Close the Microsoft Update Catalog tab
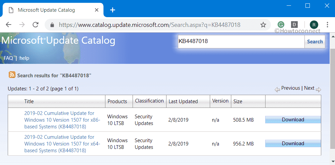 tap(97, 10)
